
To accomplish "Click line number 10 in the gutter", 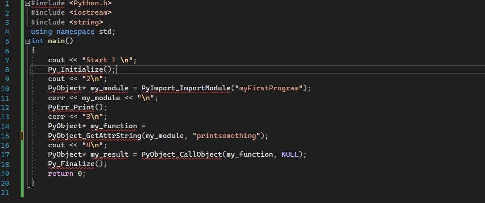I will click(x=5, y=89).
